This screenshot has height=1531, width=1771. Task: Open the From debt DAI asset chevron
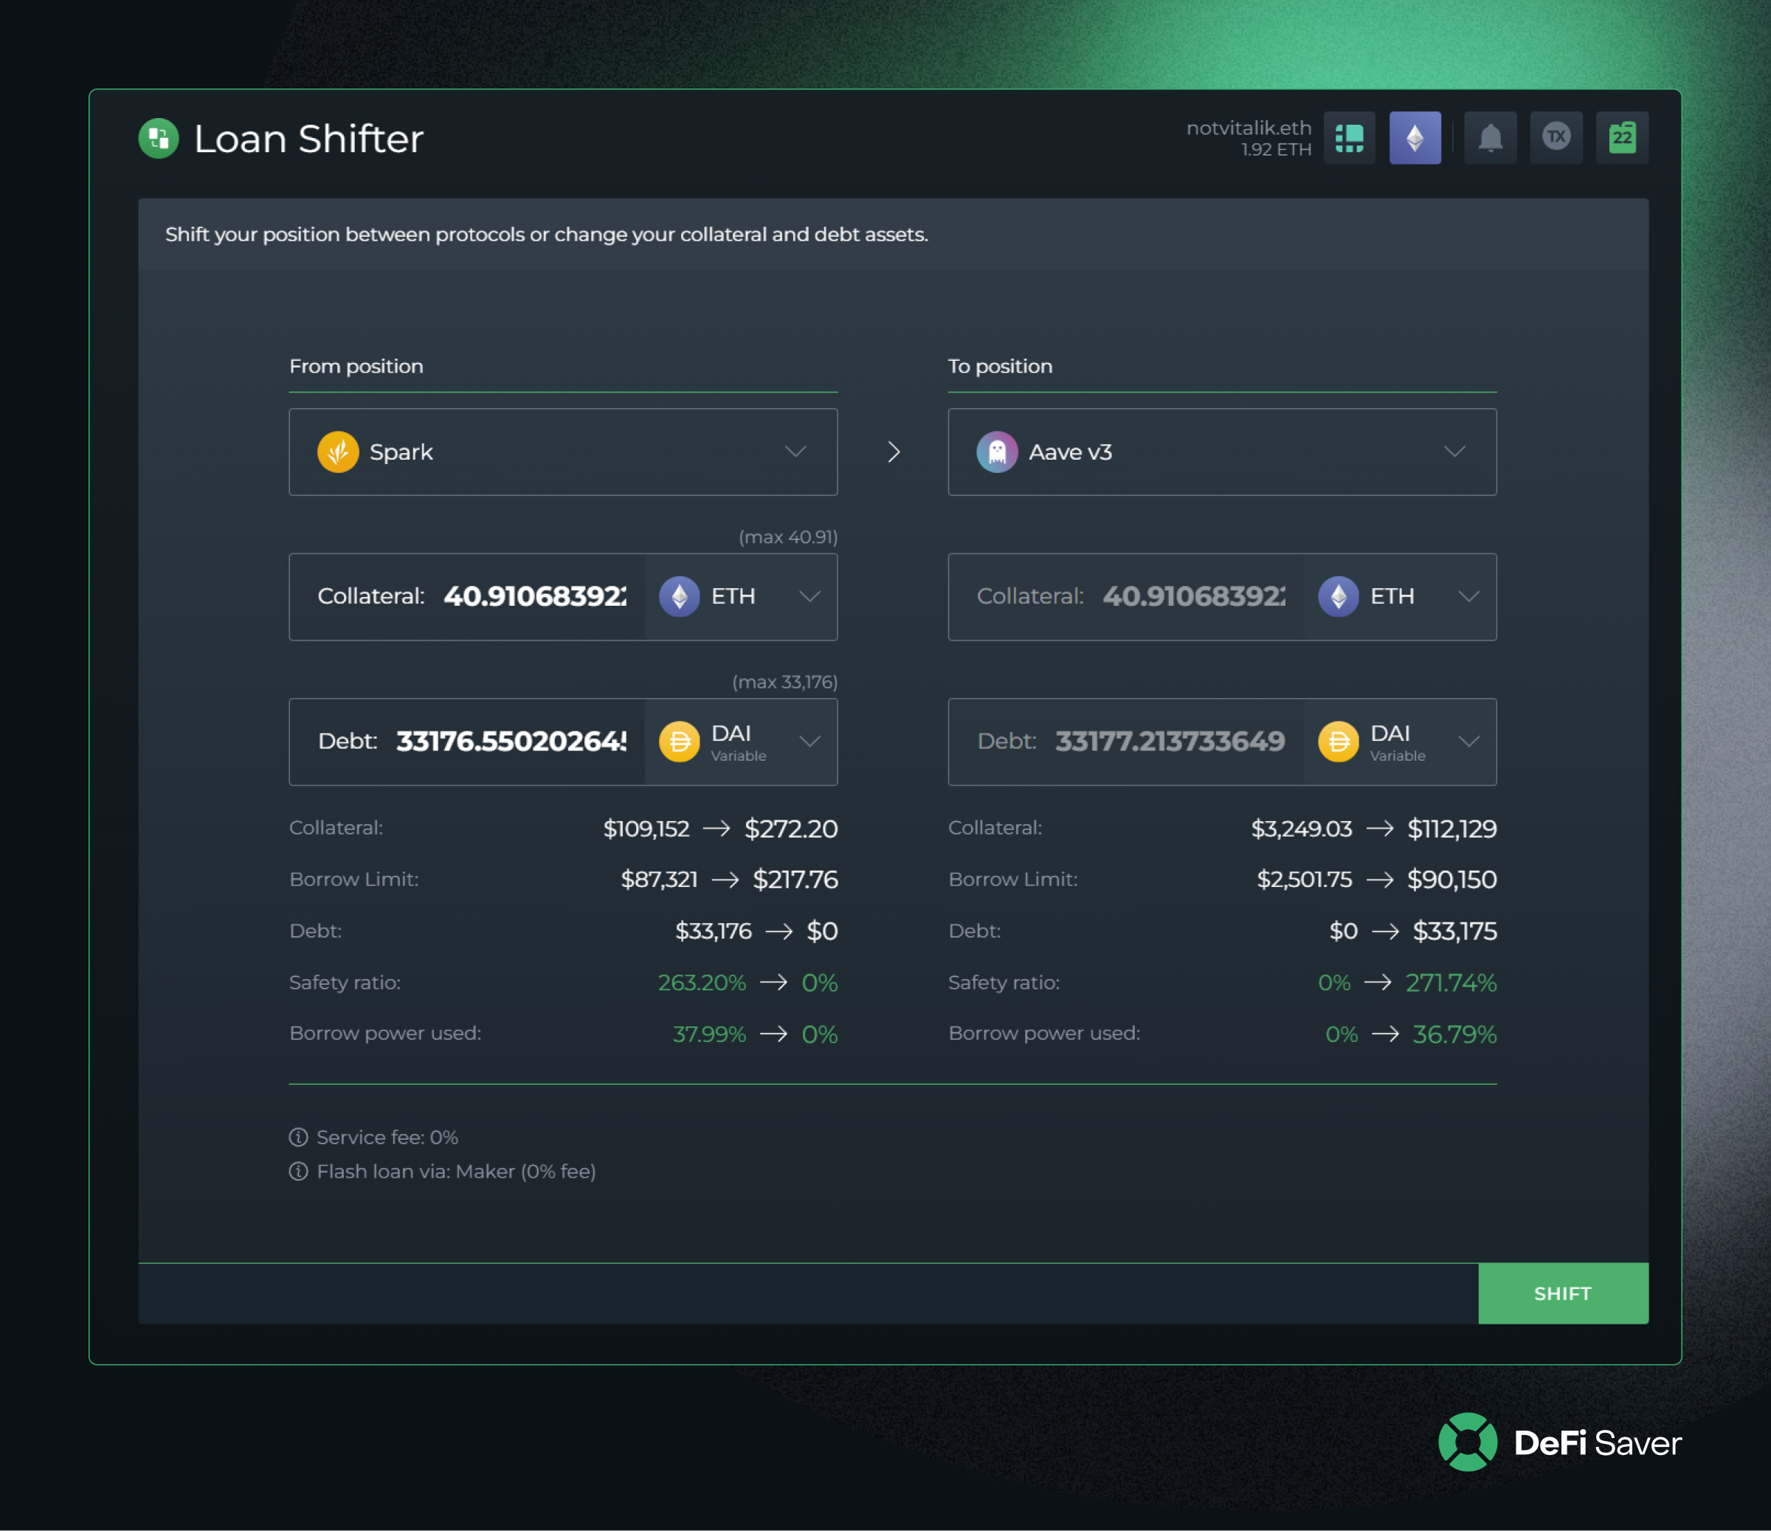pyautogui.click(x=809, y=741)
